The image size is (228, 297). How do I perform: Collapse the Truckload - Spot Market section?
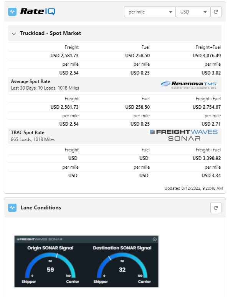13,34
